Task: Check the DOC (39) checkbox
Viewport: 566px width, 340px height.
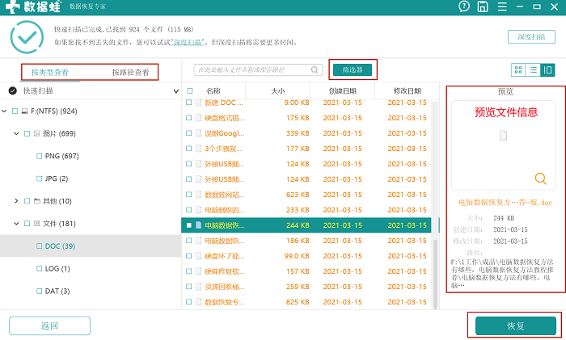Action: tap(39, 246)
